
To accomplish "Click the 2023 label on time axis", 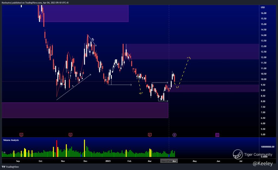I will point(108,161).
